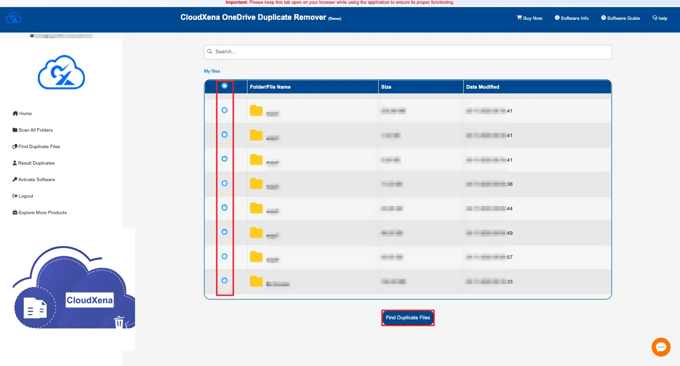This screenshot has width=680, height=366.
Task: Click the CloudXena logo in top-left header
Action: [x=14, y=18]
